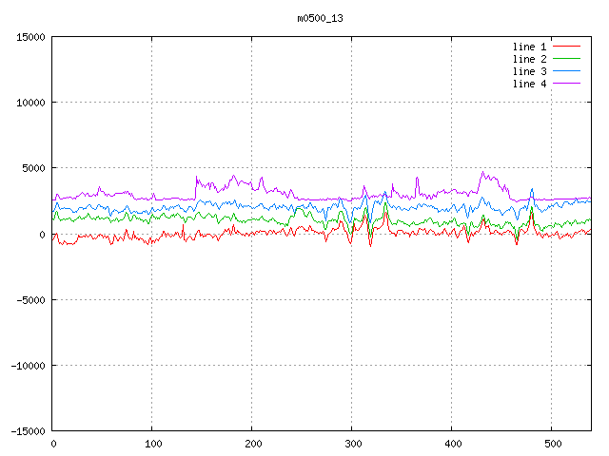The width and height of the screenshot is (609, 456).
Task: Click the 200 x-axis tick label
Action: click(252, 444)
